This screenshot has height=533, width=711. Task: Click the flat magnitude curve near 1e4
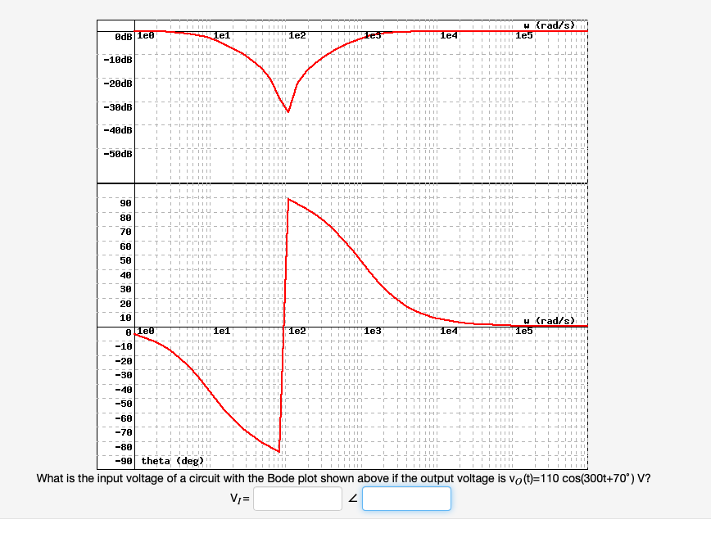[x=451, y=30]
